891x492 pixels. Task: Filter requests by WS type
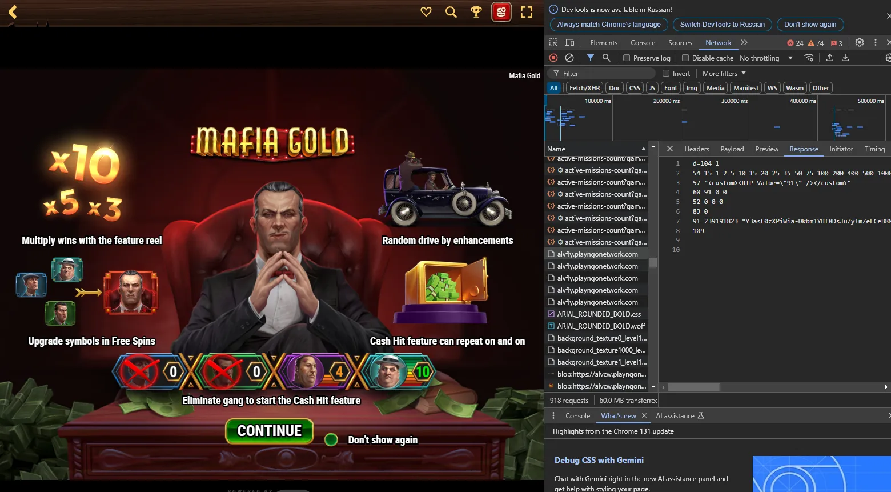pyautogui.click(x=772, y=88)
